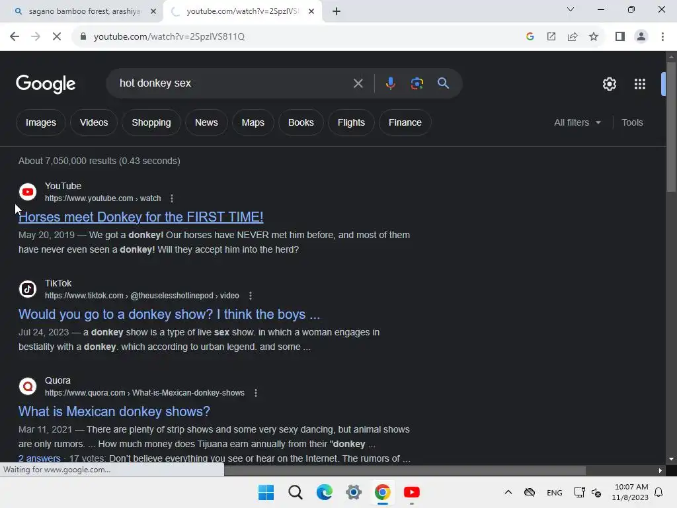The height and width of the screenshot is (508, 677).
Task: Open the search Tools button
Action: pyautogui.click(x=632, y=122)
